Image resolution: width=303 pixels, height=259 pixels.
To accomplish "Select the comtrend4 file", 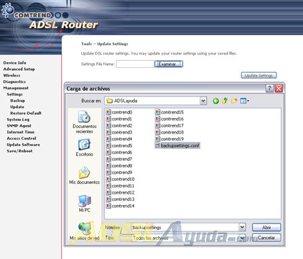I will coord(119,139).
